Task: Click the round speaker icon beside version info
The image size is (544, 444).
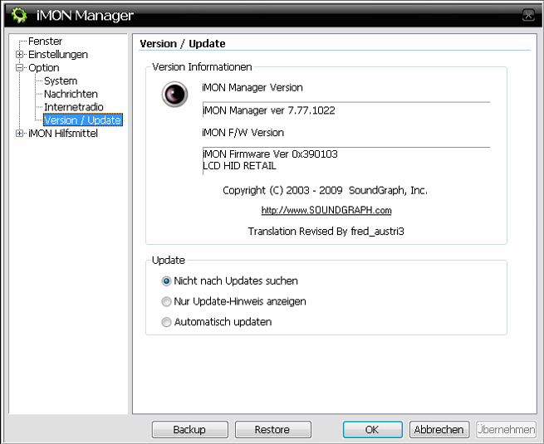Action: [x=174, y=95]
